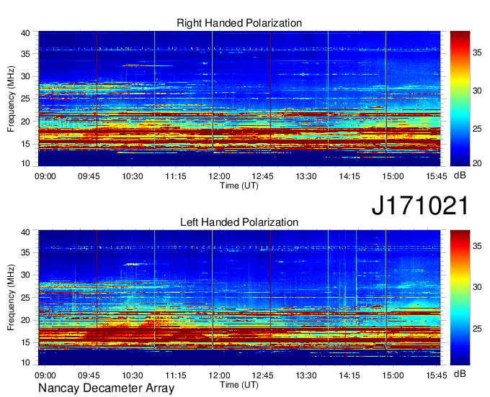Click the 12:00 tick on the right-handed plot
Image resolution: width=490 pixels, height=397 pixels.
point(219,176)
